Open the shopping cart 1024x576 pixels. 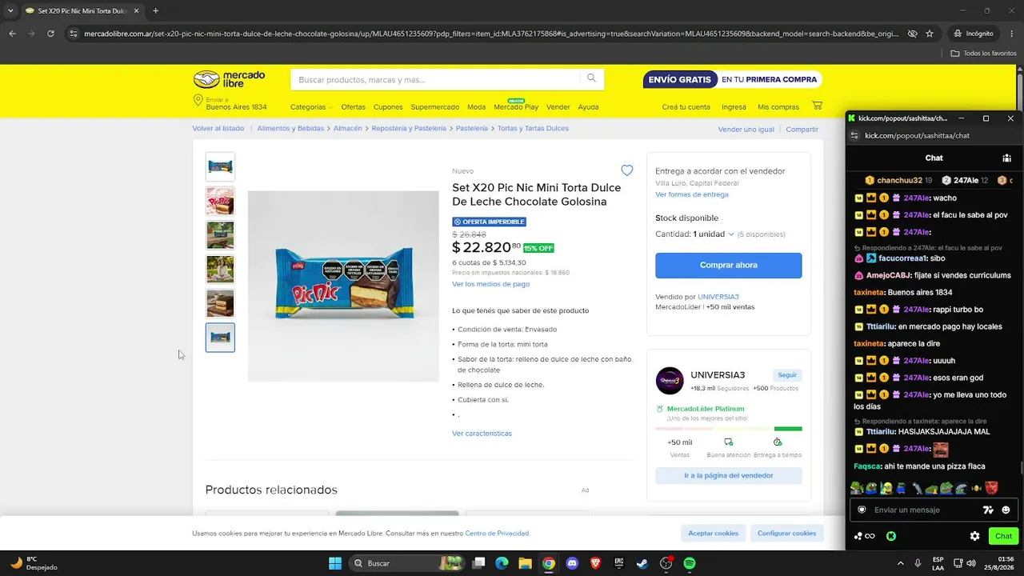coord(817,106)
